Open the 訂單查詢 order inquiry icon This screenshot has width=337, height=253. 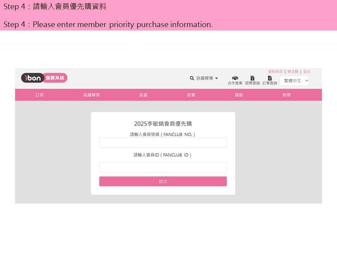(x=270, y=78)
